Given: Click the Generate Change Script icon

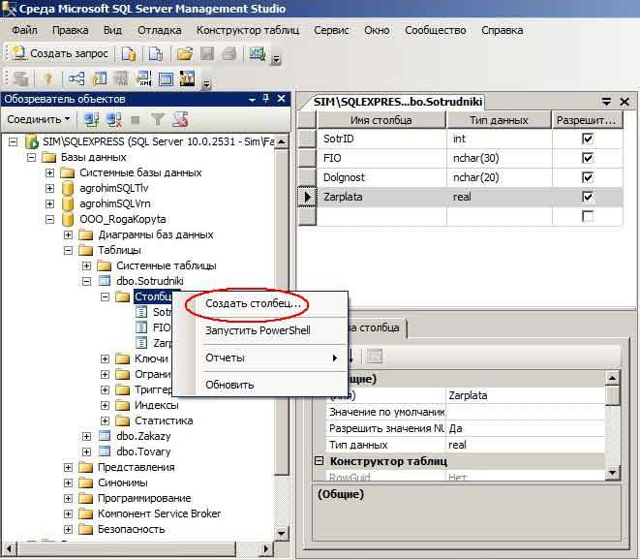Looking at the screenshot, I should pyautogui.click(x=19, y=78).
